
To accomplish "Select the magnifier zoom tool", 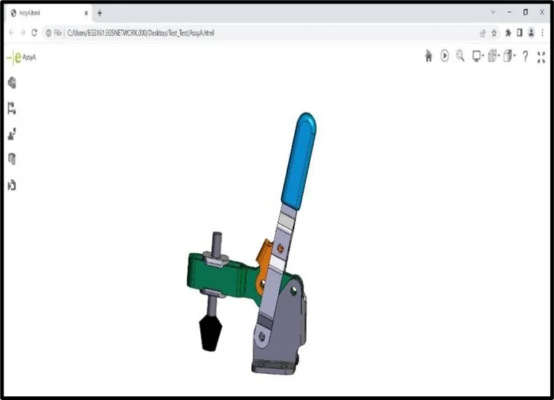I will click(x=460, y=56).
